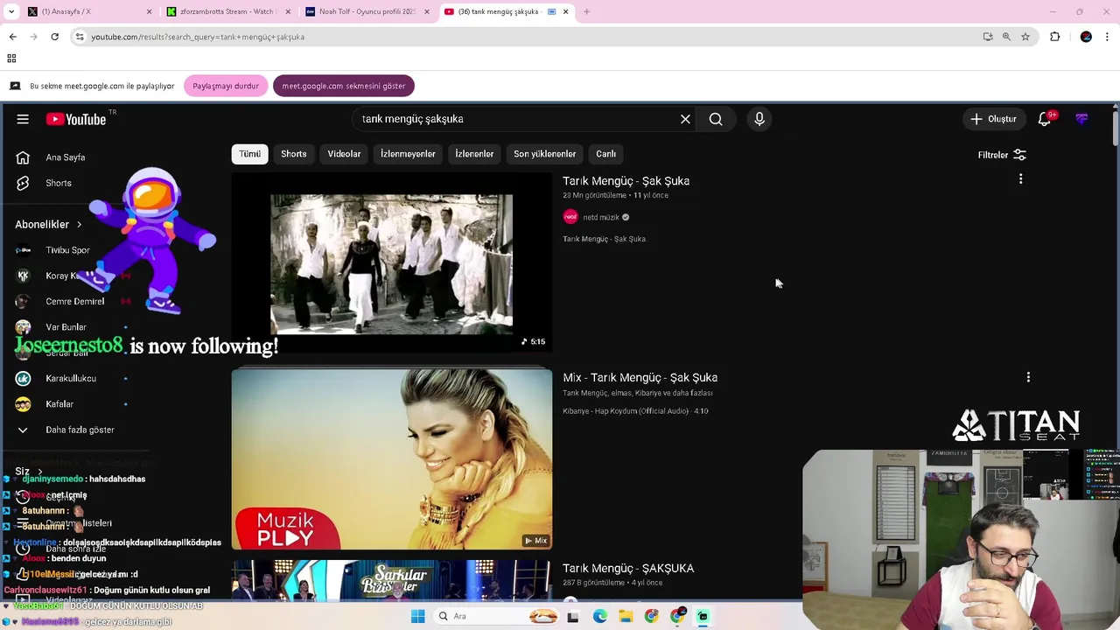
Task: Open Tarık Mengüç - Şak Şuka video title
Action: tap(626, 181)
